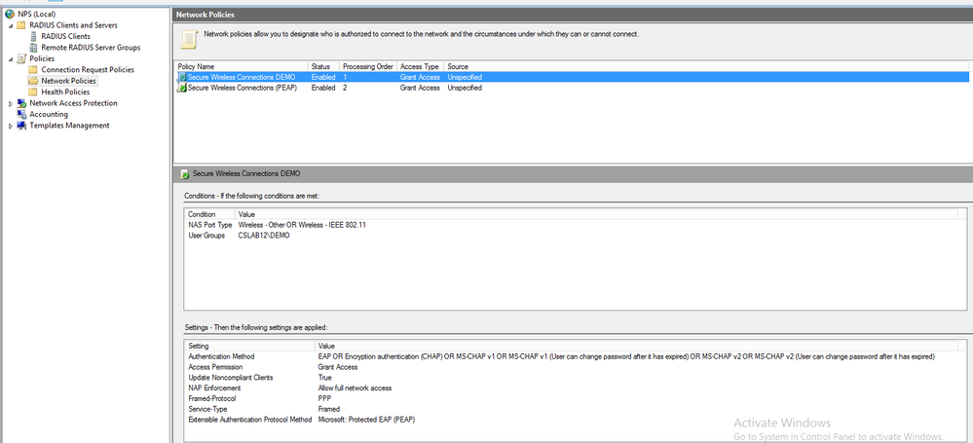The height and width of the screenshot is (443, 973).
Task: Click the Policies node icon in tree
Action: click(x=22, y=58)
